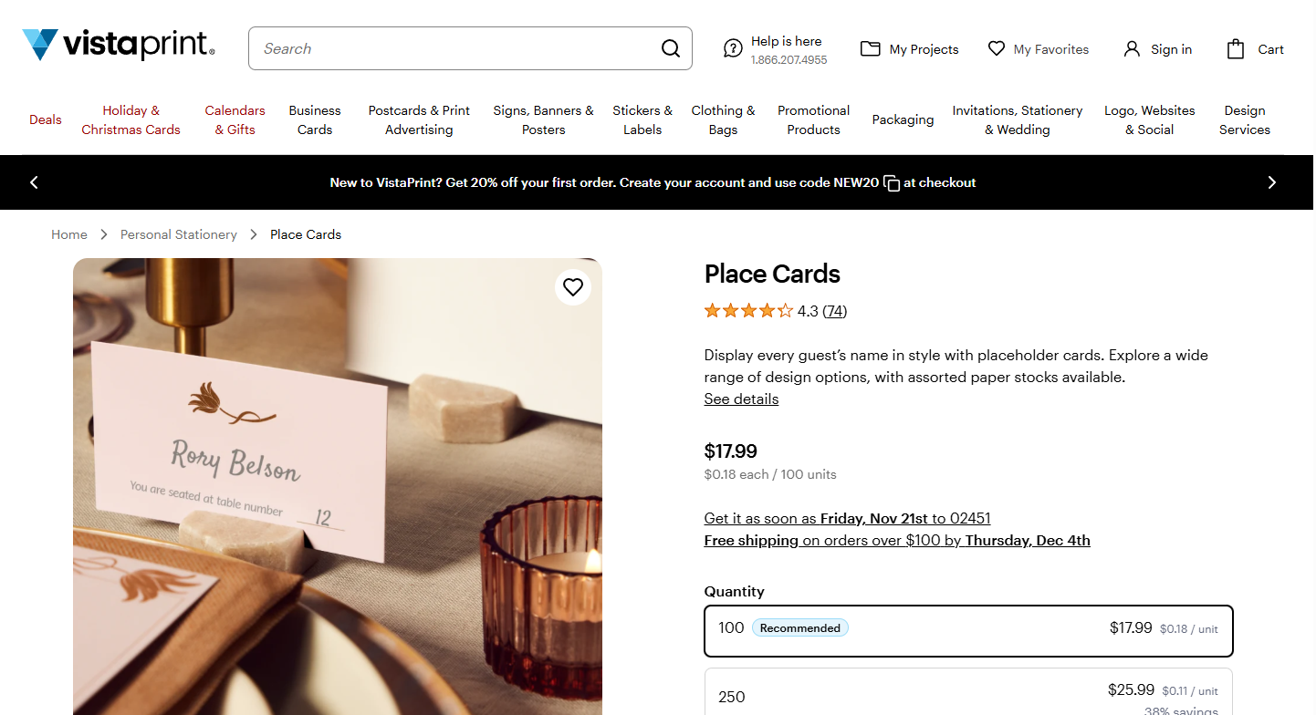The image size is (1316, 715).
Task: Open the Help is here icon
Action: pos(733,48)
